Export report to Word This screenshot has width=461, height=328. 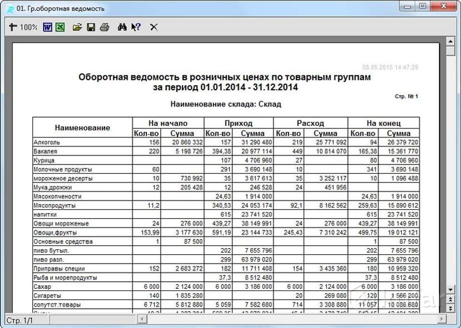click(48, 28)
